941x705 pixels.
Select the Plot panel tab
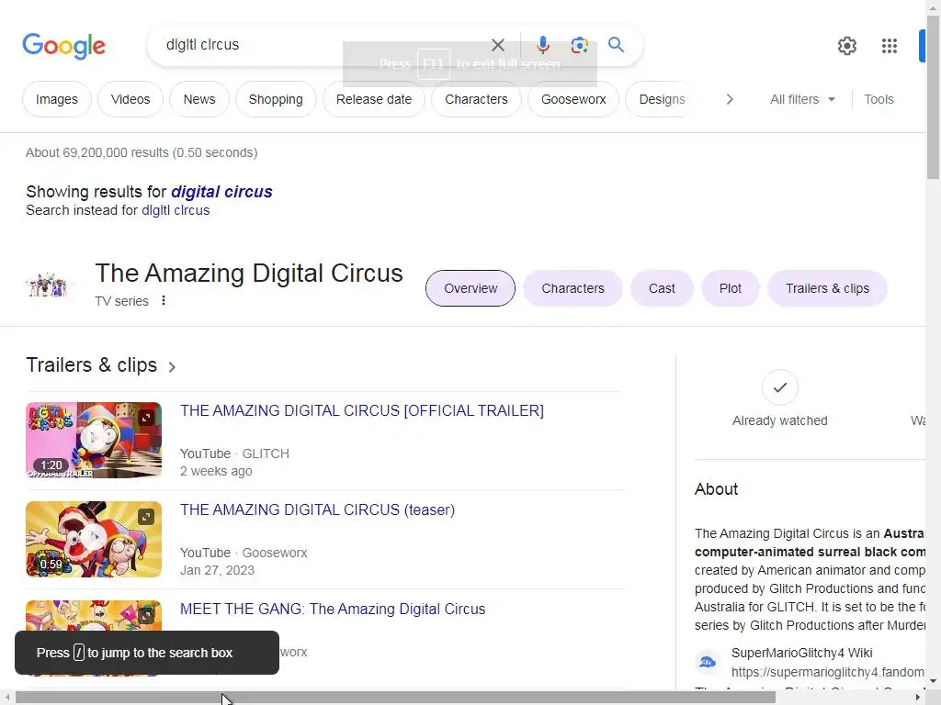click(x=730, y=288)
